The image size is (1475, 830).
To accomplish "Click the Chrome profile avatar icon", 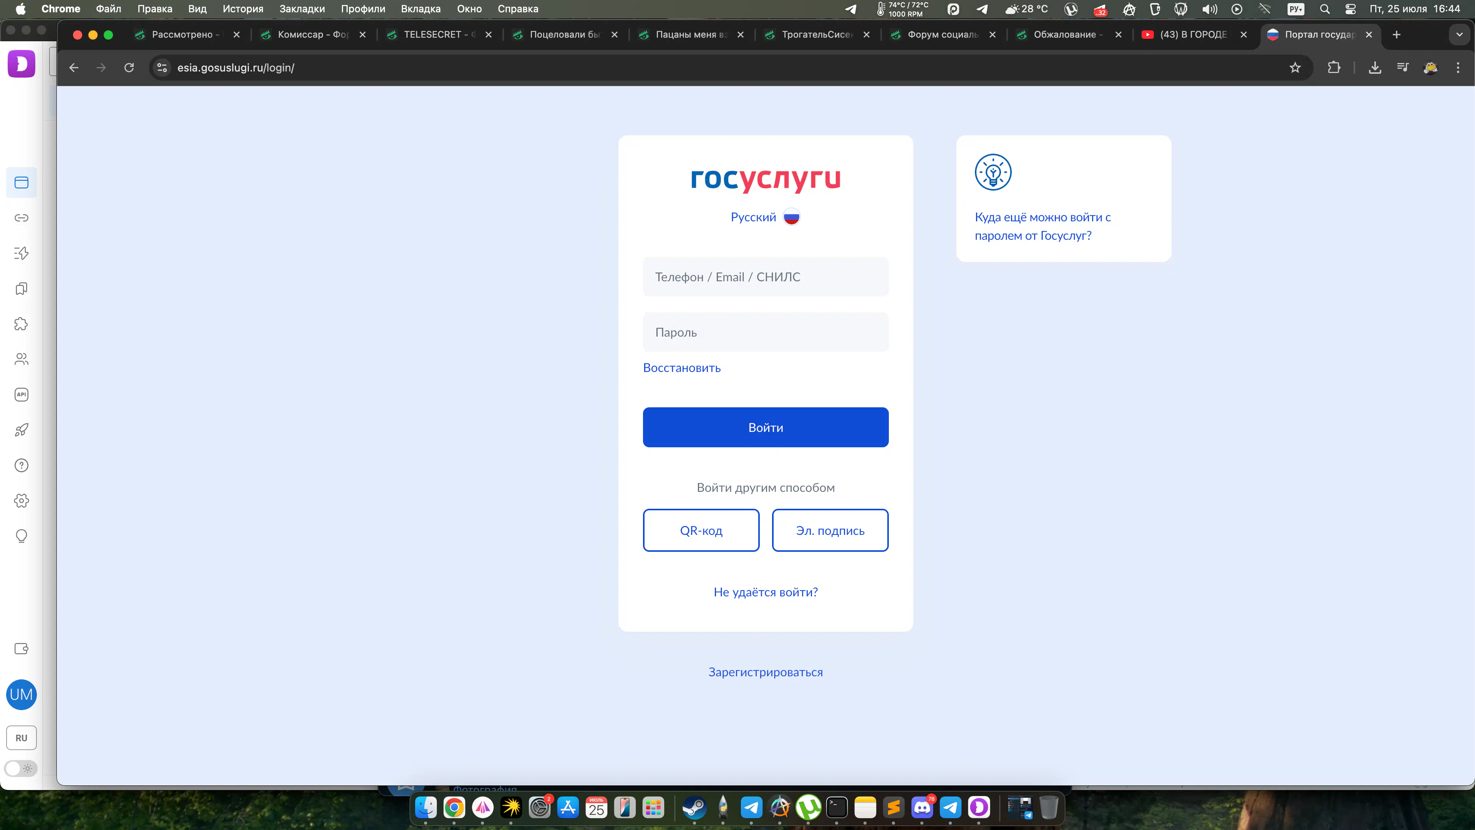I will click(1430, 68).
